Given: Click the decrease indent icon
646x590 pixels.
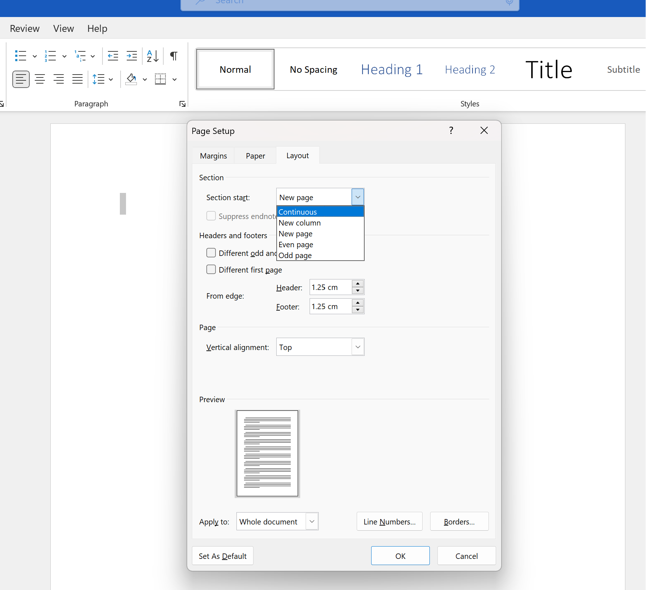Looking at the screenshot, I should (x=113, y=56).
